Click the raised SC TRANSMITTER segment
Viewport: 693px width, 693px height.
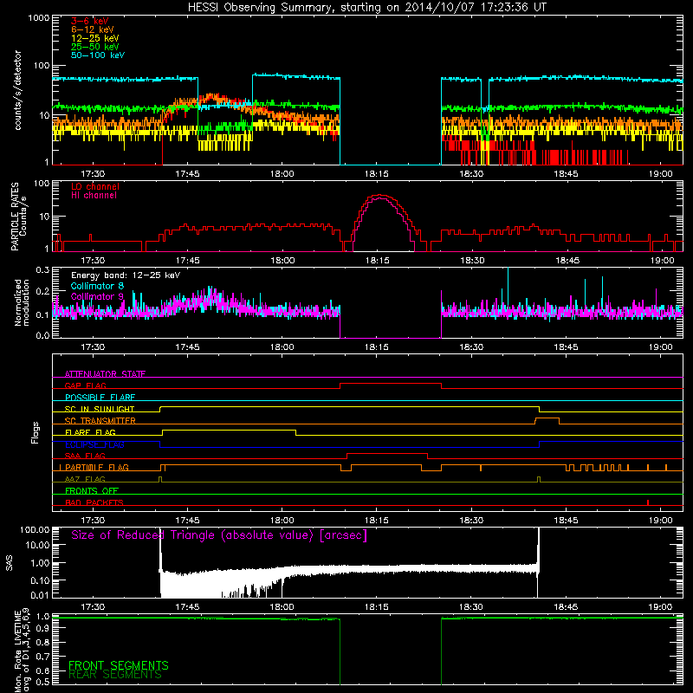547,418
